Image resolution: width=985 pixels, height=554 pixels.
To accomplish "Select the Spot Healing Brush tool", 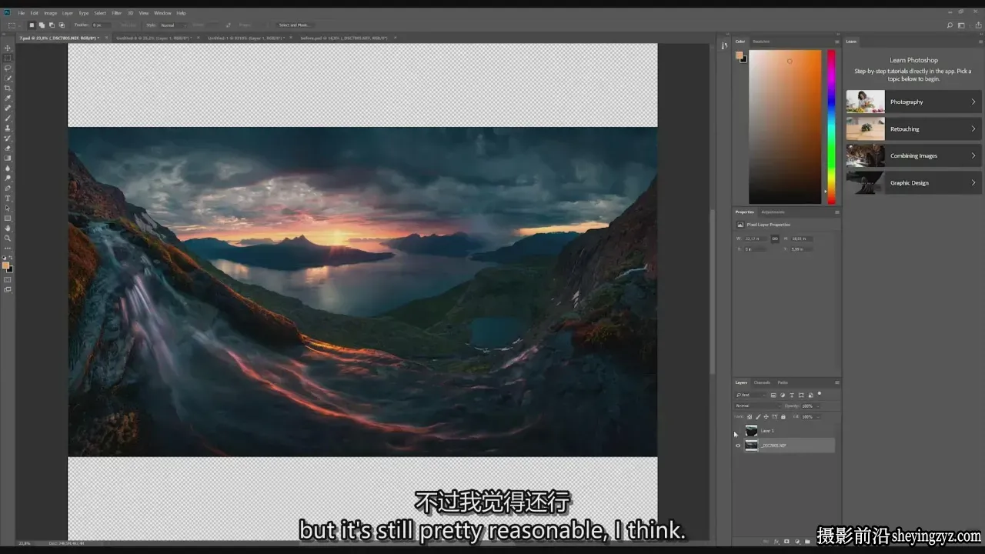I will [x=8, y=108].
